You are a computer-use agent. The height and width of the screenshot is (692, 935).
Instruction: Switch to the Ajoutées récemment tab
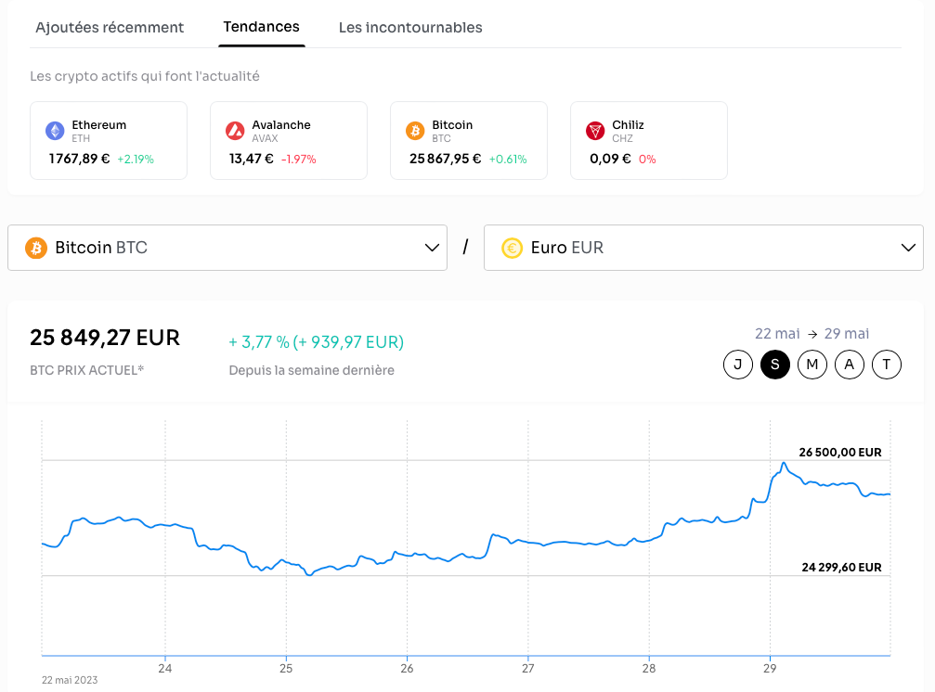coord(110,28)
